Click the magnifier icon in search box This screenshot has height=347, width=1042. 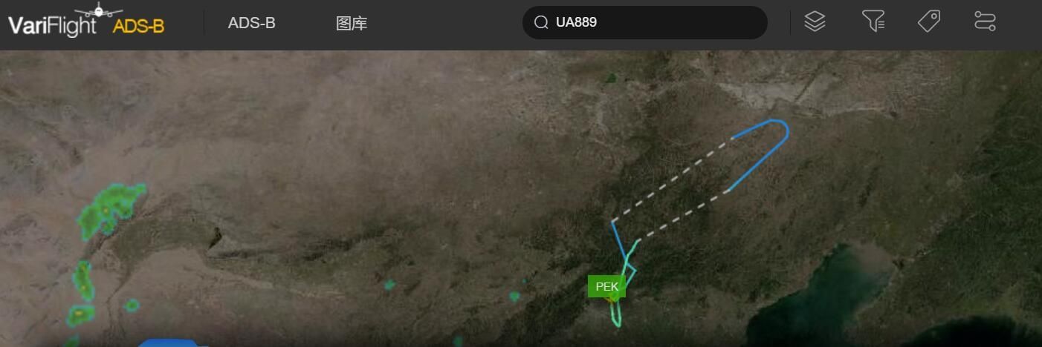point(541,22)
